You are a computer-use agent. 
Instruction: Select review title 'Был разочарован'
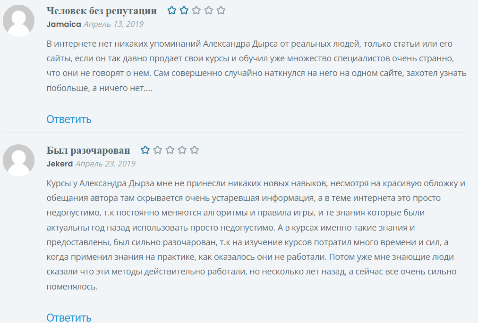(x=88, y=150)
